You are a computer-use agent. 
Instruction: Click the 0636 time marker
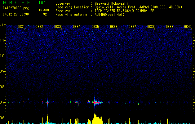pyautogui.click(x=114, y=27)
